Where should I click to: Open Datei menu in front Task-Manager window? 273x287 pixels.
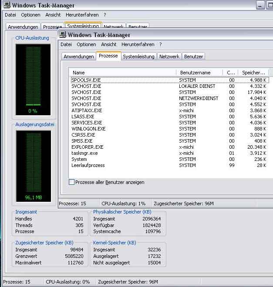(x=66, y=44)
